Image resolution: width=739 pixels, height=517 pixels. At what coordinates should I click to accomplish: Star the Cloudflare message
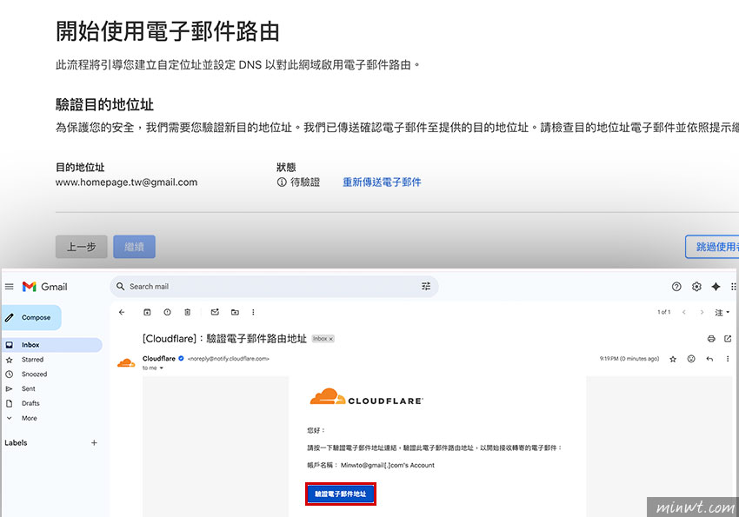[x=673, y=359]
